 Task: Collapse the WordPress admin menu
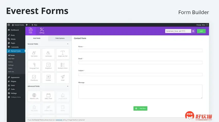(15, 97)
